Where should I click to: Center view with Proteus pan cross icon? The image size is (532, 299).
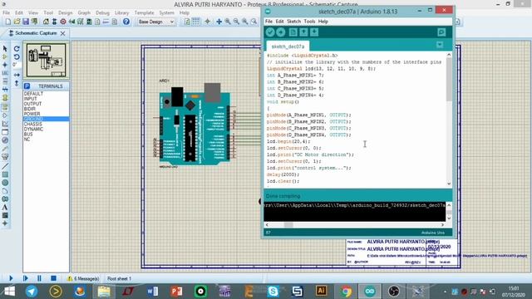[x=219, y=22]
